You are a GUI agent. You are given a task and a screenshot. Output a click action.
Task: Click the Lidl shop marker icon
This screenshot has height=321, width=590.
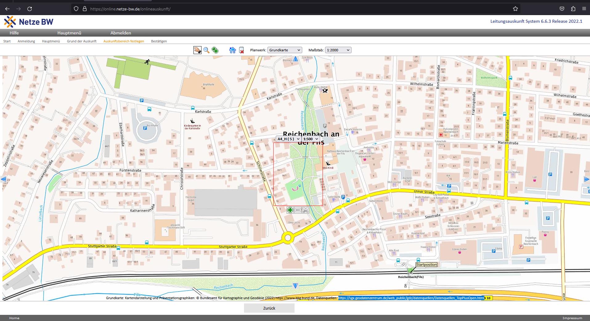(535, 180)
